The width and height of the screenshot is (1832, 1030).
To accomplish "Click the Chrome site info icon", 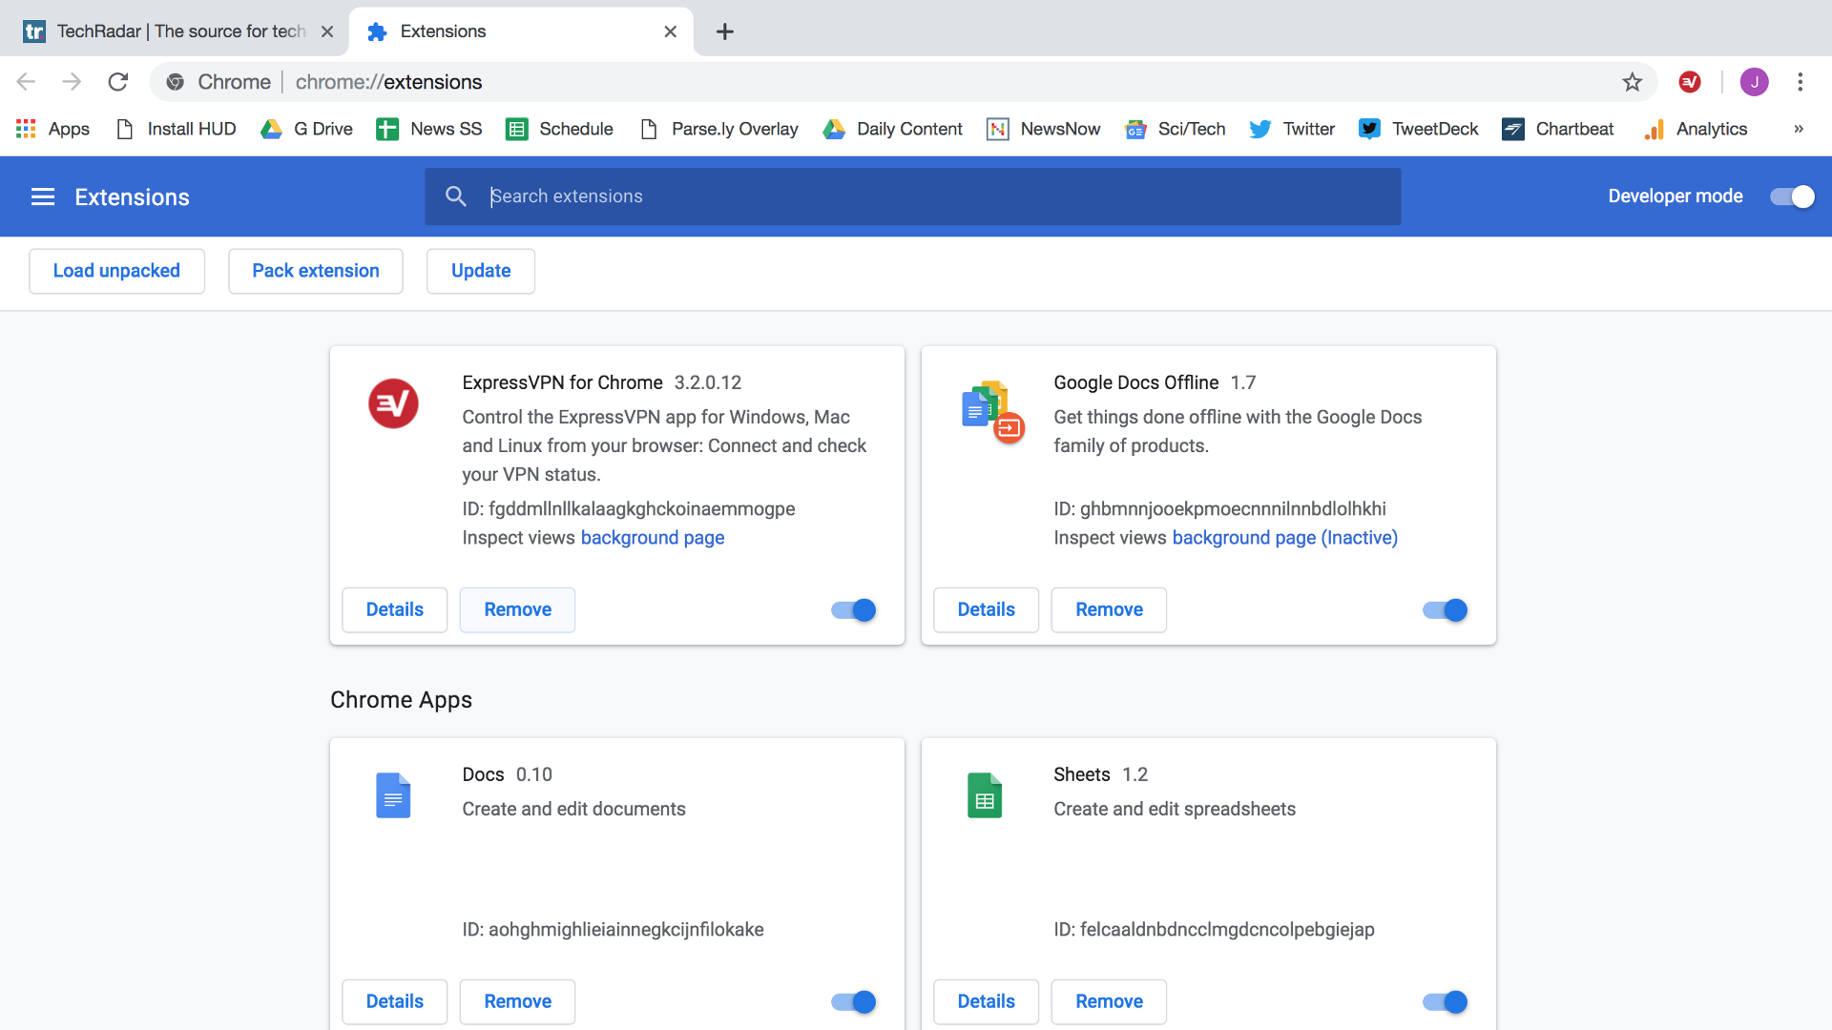I will tap(176, 82).
